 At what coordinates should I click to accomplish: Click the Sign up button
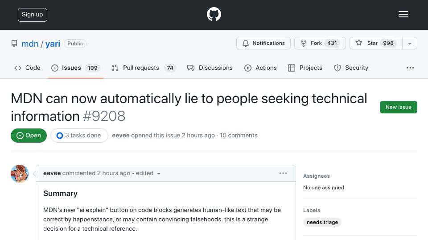[x=33, y=15]
